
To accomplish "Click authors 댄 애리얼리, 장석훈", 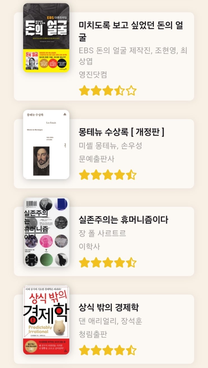I will pyautogui.click(x=111, y=321).
